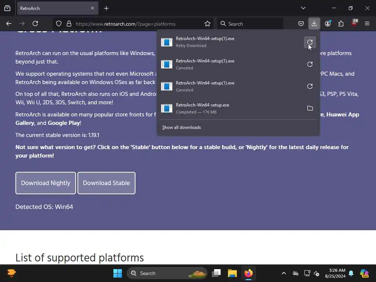376x282 pixels.
Task: Open muted volume tray icon
Action: (x=317, y=273)
